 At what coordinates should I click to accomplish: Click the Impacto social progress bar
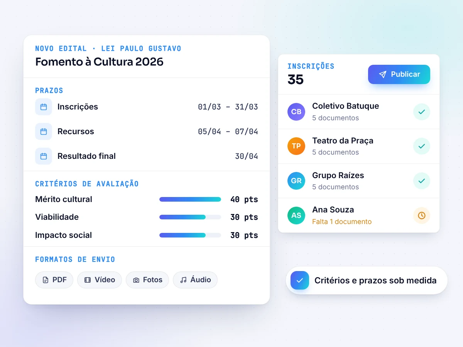(x=190, y=235)
